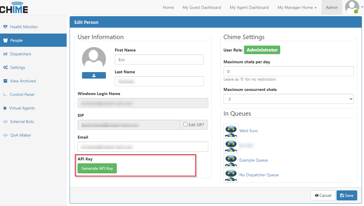Open the No Dispatcher Queue link
The width and height of the screenshot is (364, 206).
[x=259, y=175]
